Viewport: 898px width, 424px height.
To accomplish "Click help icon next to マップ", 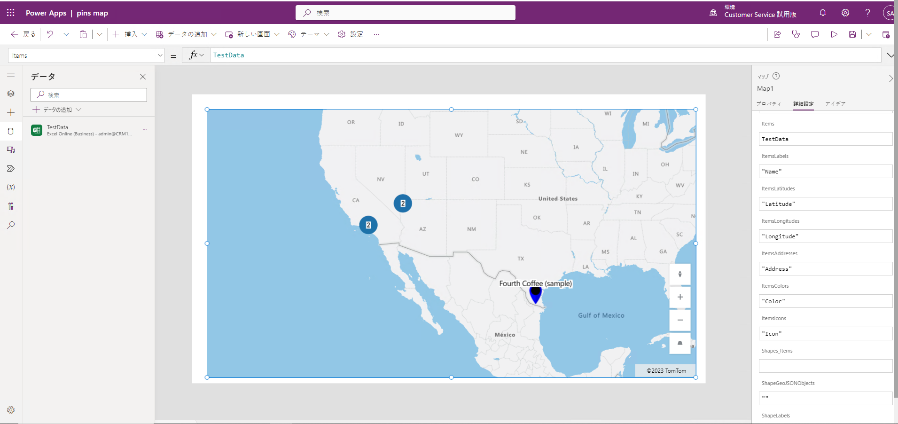I will (776, 76).
